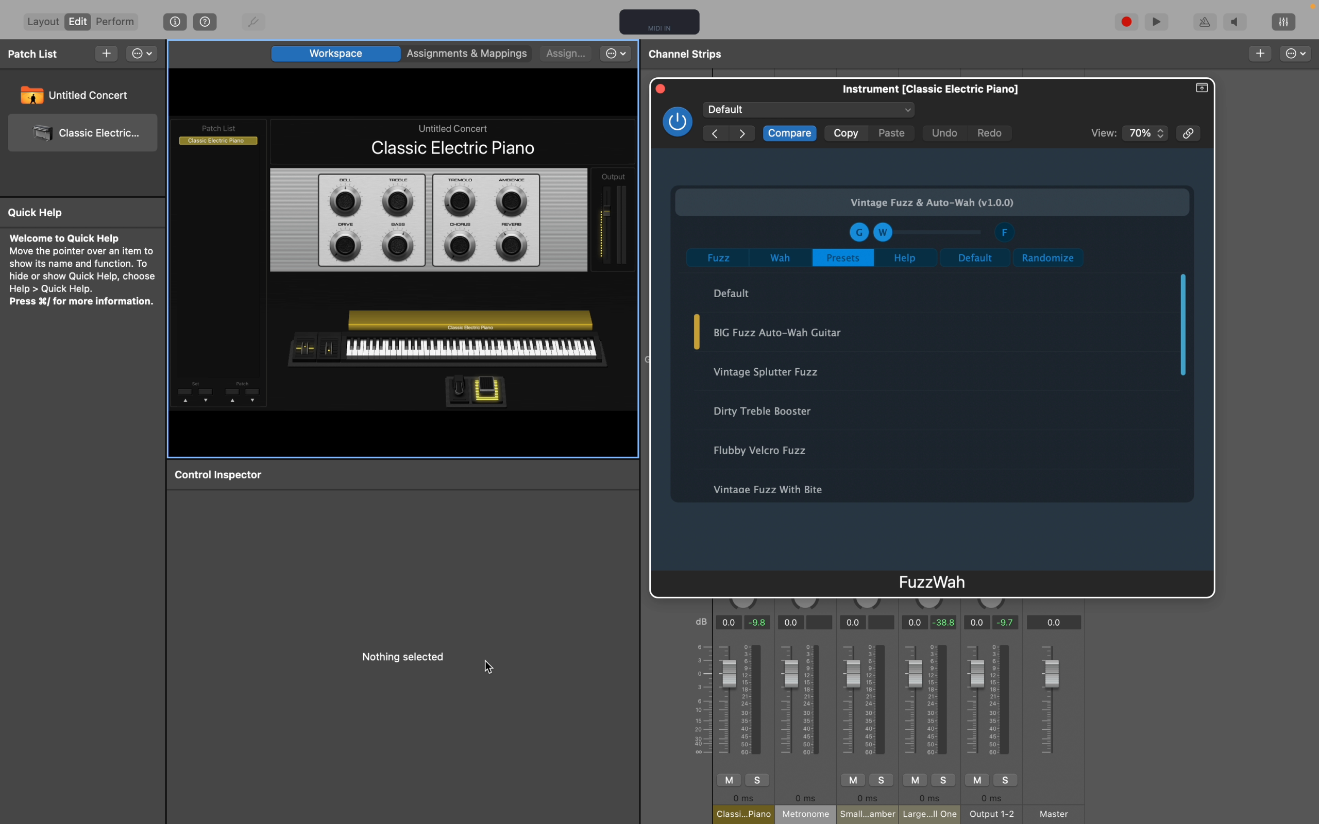
Task: Select Flubby Velcro Fuzz preset
Action: [x=936, y=450]
